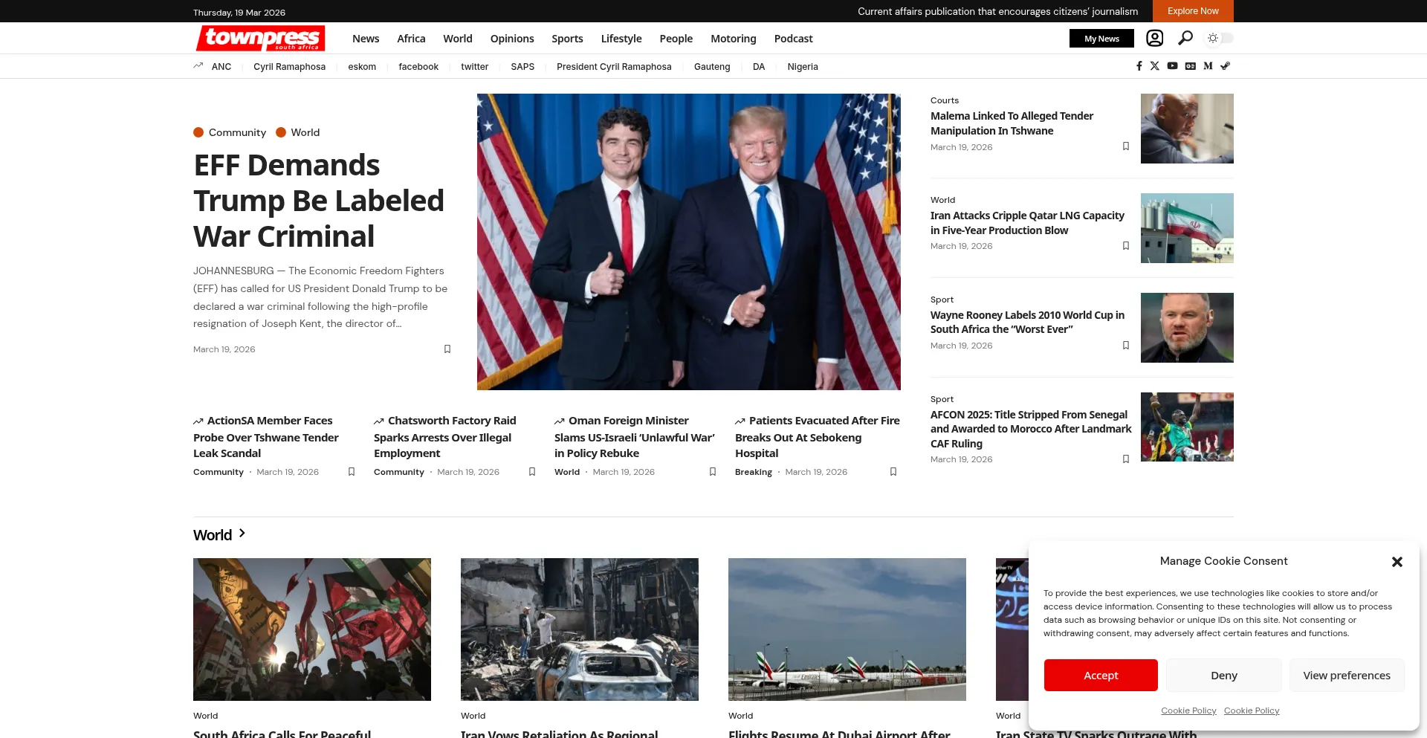Screen dimensions: 1427x738
Task: Select the Gauteng trending tag
Action: pyautogui.click(x=712, y=67)
